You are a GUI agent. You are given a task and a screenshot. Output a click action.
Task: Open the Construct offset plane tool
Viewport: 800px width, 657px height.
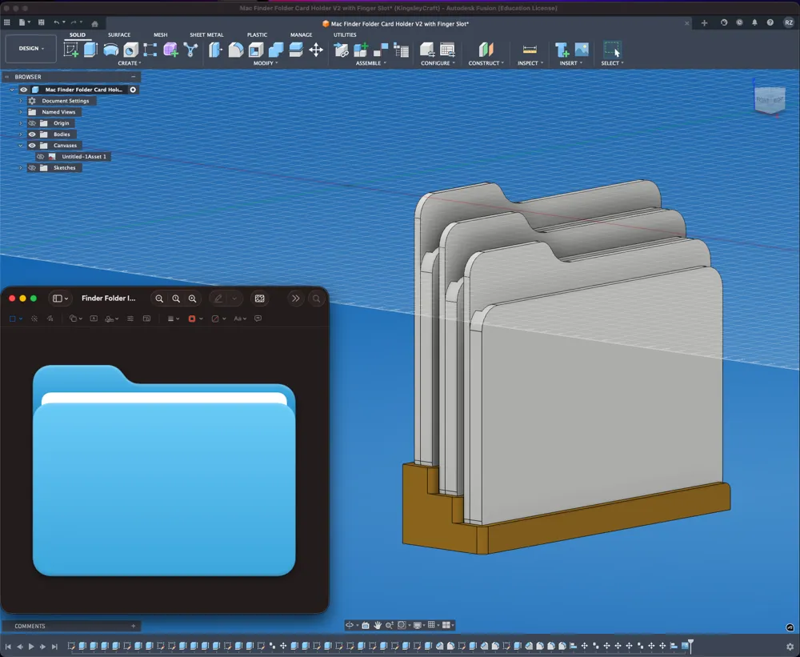tap(485, 49)
